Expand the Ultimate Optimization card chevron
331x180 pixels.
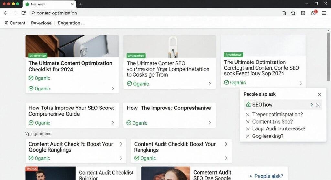[x=301, y=83]
